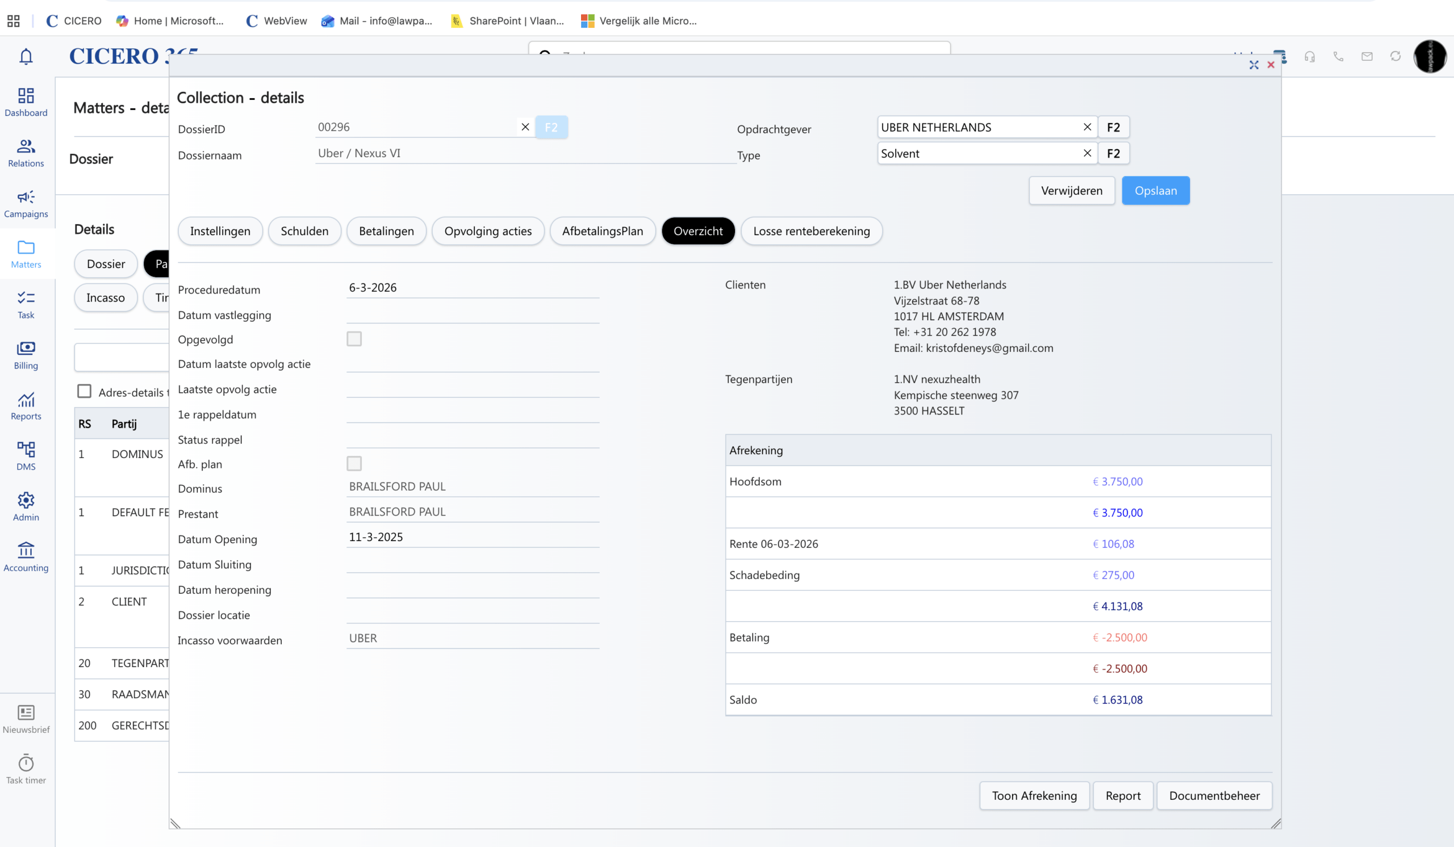Open the AfbetalingsPlan tab
The image size is (1454, 847).
click(x=602, y=231)
